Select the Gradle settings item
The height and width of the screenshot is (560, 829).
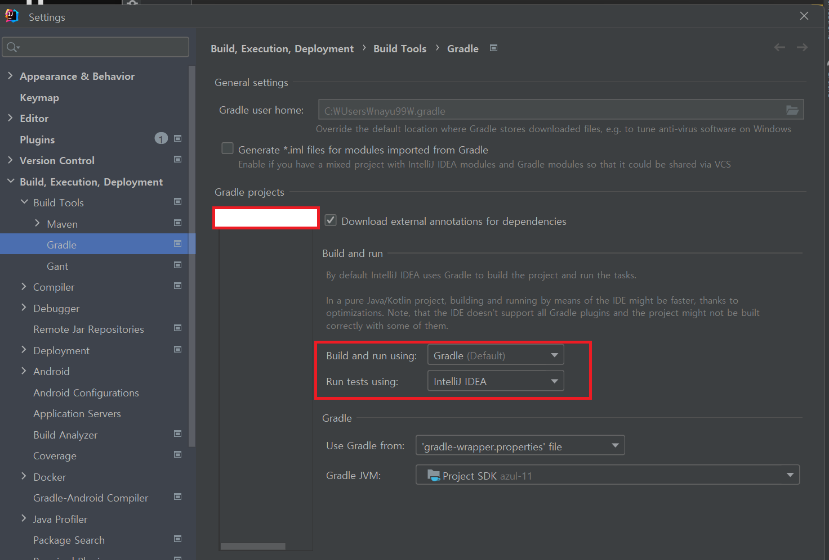coord(61,245)
